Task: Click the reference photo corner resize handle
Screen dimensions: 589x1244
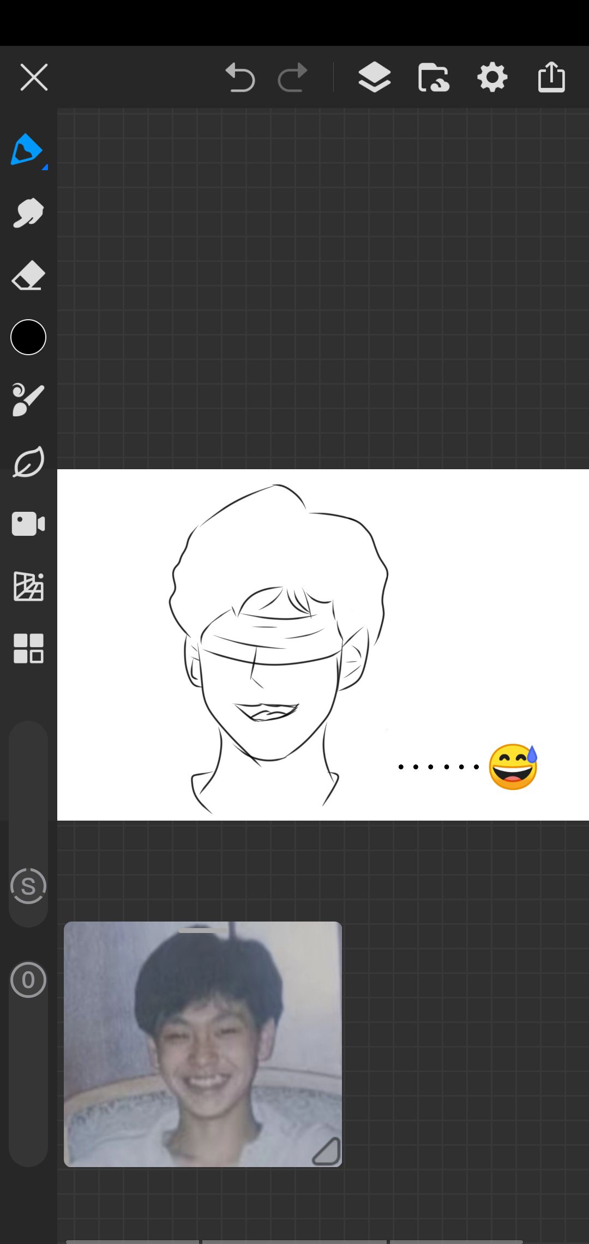Action: click(327, 1151)
